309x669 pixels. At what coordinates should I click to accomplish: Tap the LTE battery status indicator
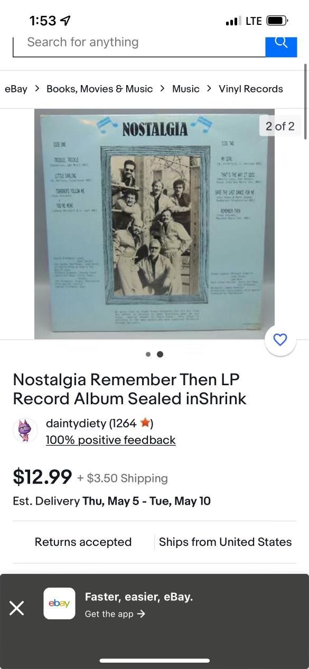click(277, 21)
